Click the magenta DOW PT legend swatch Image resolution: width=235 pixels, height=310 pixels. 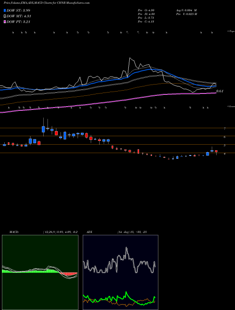tap(5, 22)
